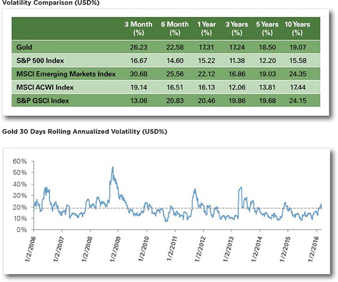The image size is (338, 282).
Task: Click S&P GSCI value 19.86
Action: click(237, 101)
